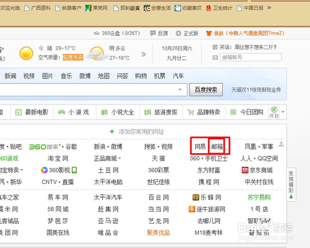
Task: Click the 轻度污染 air quality badge
Action: coord(73,57)
